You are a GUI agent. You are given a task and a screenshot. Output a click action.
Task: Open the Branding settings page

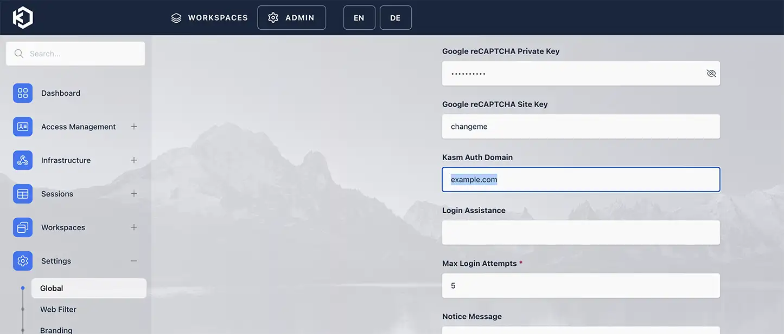[56, 330]
